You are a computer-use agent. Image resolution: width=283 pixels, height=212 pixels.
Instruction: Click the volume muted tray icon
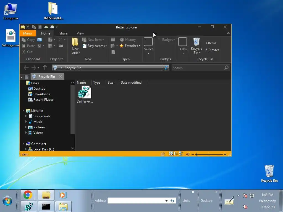245,206
